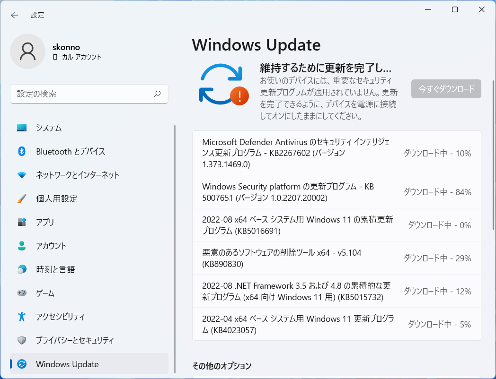
Task: Go to ネットワークとインターネット
Action: pyautogui.click(x=89, y=175)
